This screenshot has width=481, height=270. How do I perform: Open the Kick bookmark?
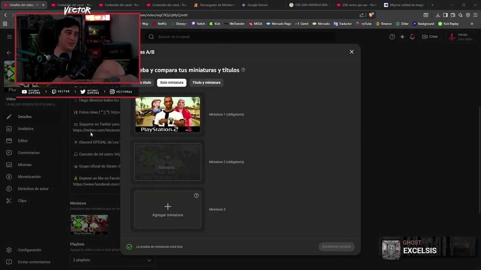(x=215, y=24)
